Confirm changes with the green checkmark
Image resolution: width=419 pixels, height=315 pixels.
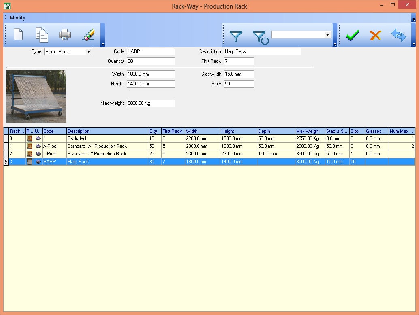coord(353,35)
